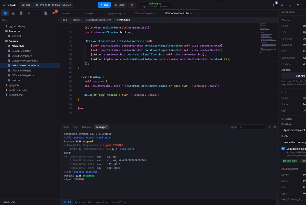Image resolution: width=306 pixels, height=205 pixels.
Task: Open README.md in file tree
Action: coord(16,95)
